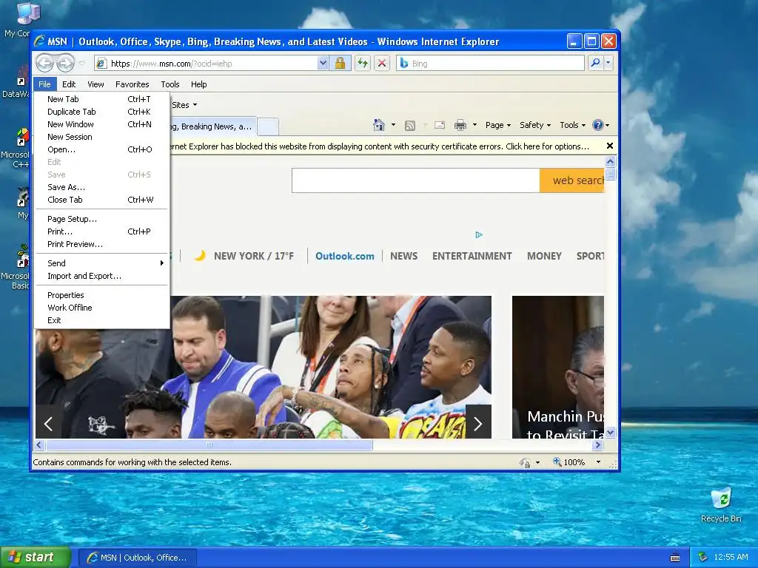The height and width of the screenshot is (568, 758).
Task: Click inside the MSN web search field
Action: (x=416, y=180)
